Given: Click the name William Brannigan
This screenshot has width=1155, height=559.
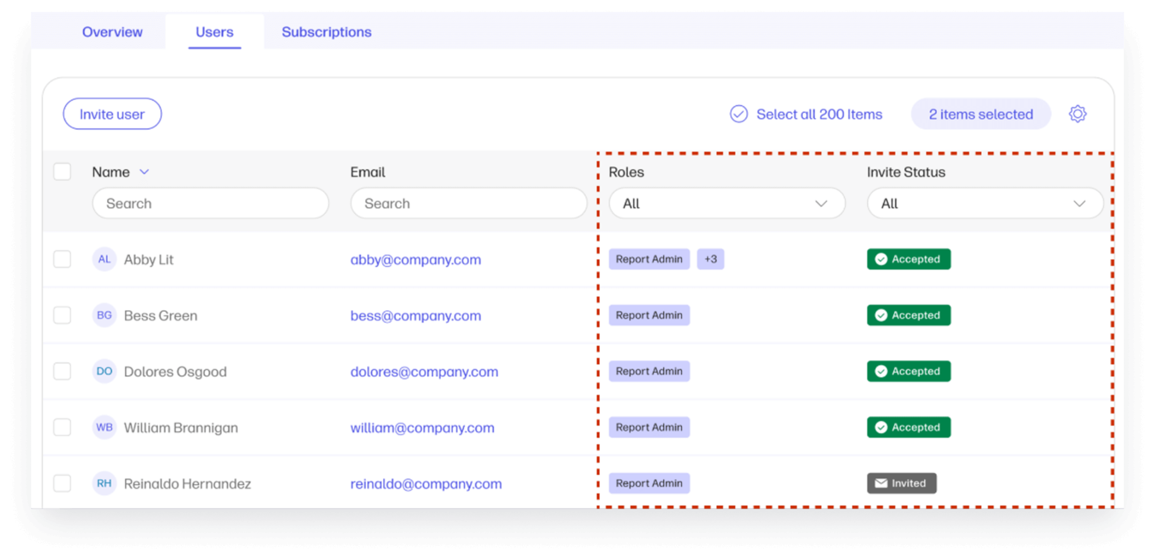Looking at the screenshot, I should [x=181, y=428].
